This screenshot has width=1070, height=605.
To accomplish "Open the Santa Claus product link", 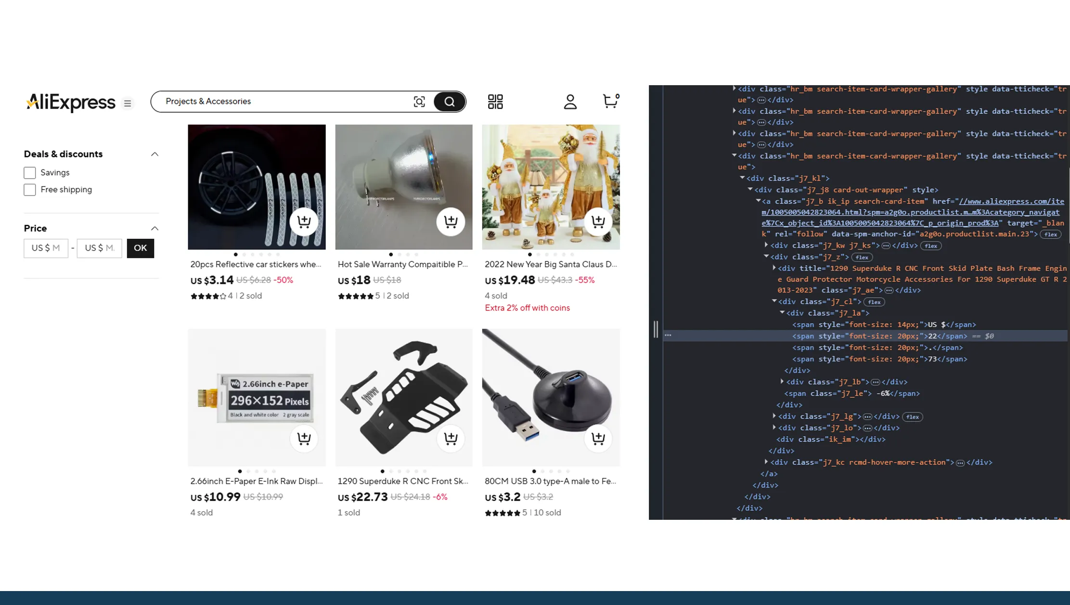I will (x=551, y=264).
